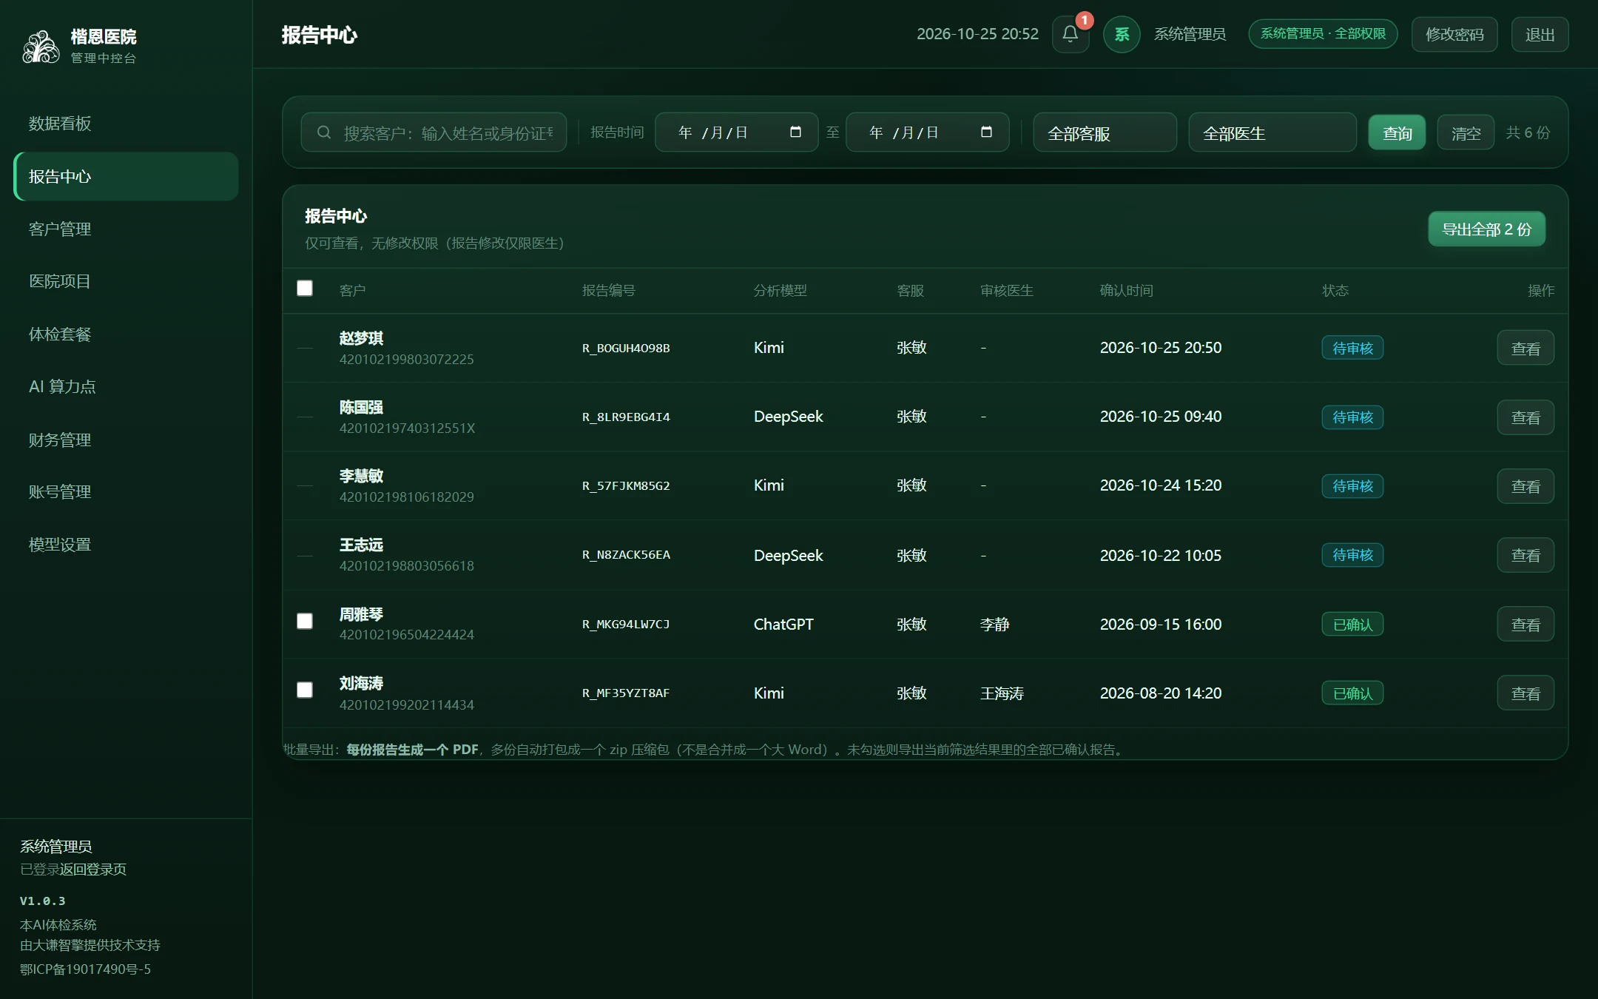Click the search magnifier icon
Image resolution: width=1598 pixels, height=999 pixels.
tap(323, 132)
